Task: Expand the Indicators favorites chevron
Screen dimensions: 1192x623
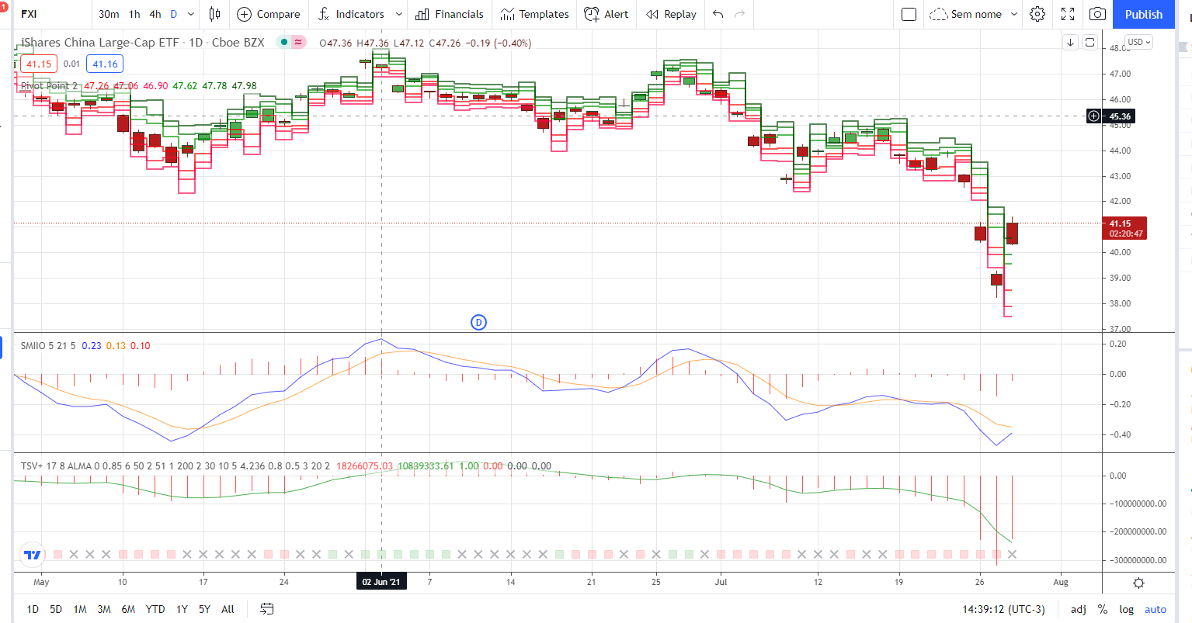Action: pos(399,14)
